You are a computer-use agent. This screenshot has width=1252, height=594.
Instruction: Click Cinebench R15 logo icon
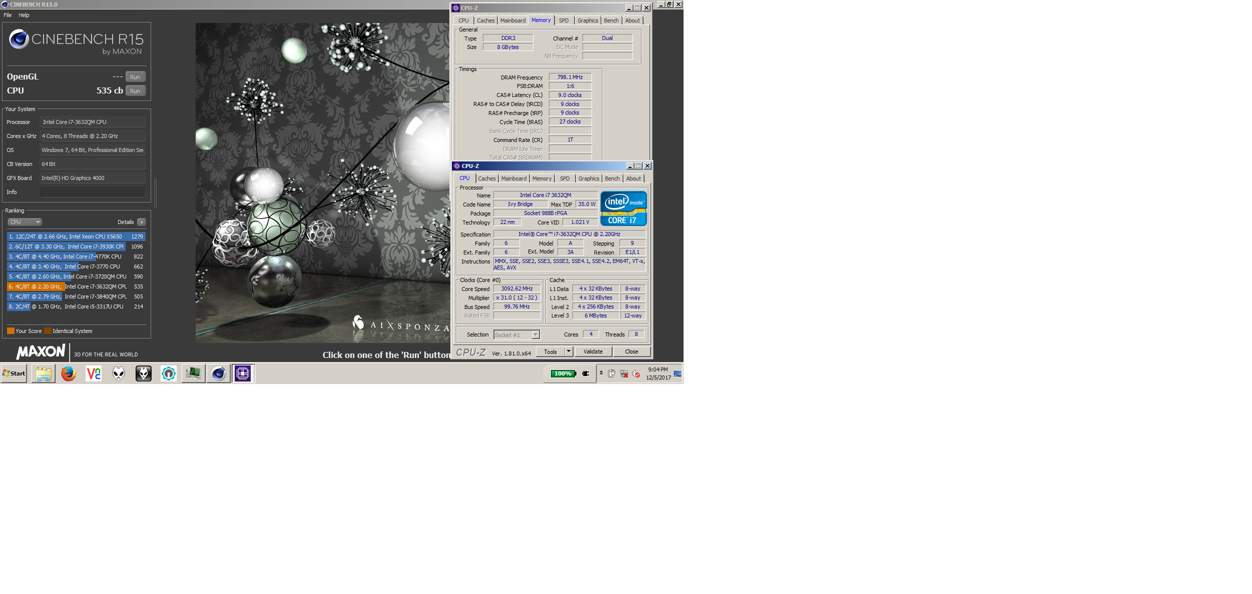tap(19, 39)
